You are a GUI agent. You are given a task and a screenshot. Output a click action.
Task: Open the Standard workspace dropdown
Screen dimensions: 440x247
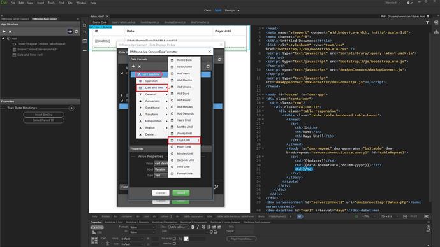(x=393, y=3)
